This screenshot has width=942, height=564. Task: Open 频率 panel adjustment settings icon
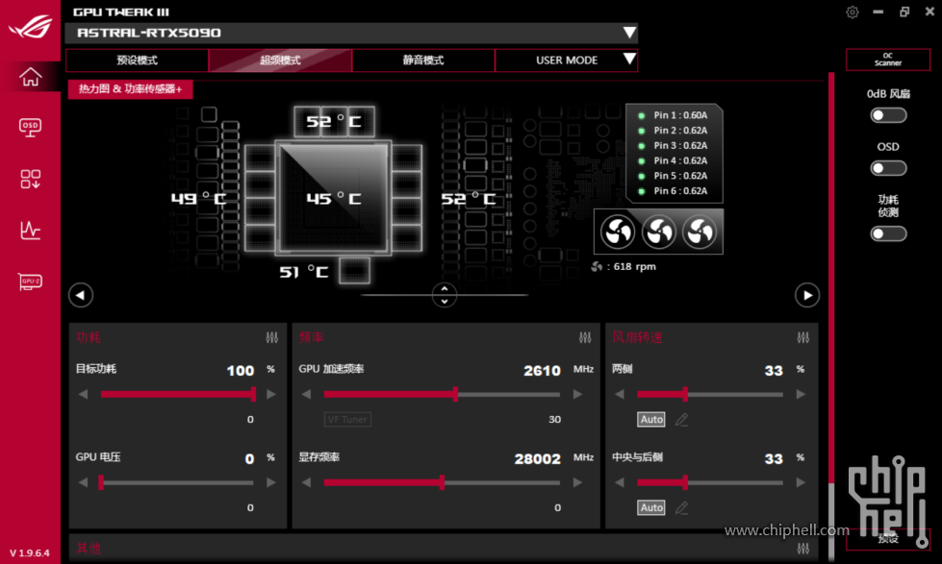[585, 338]
